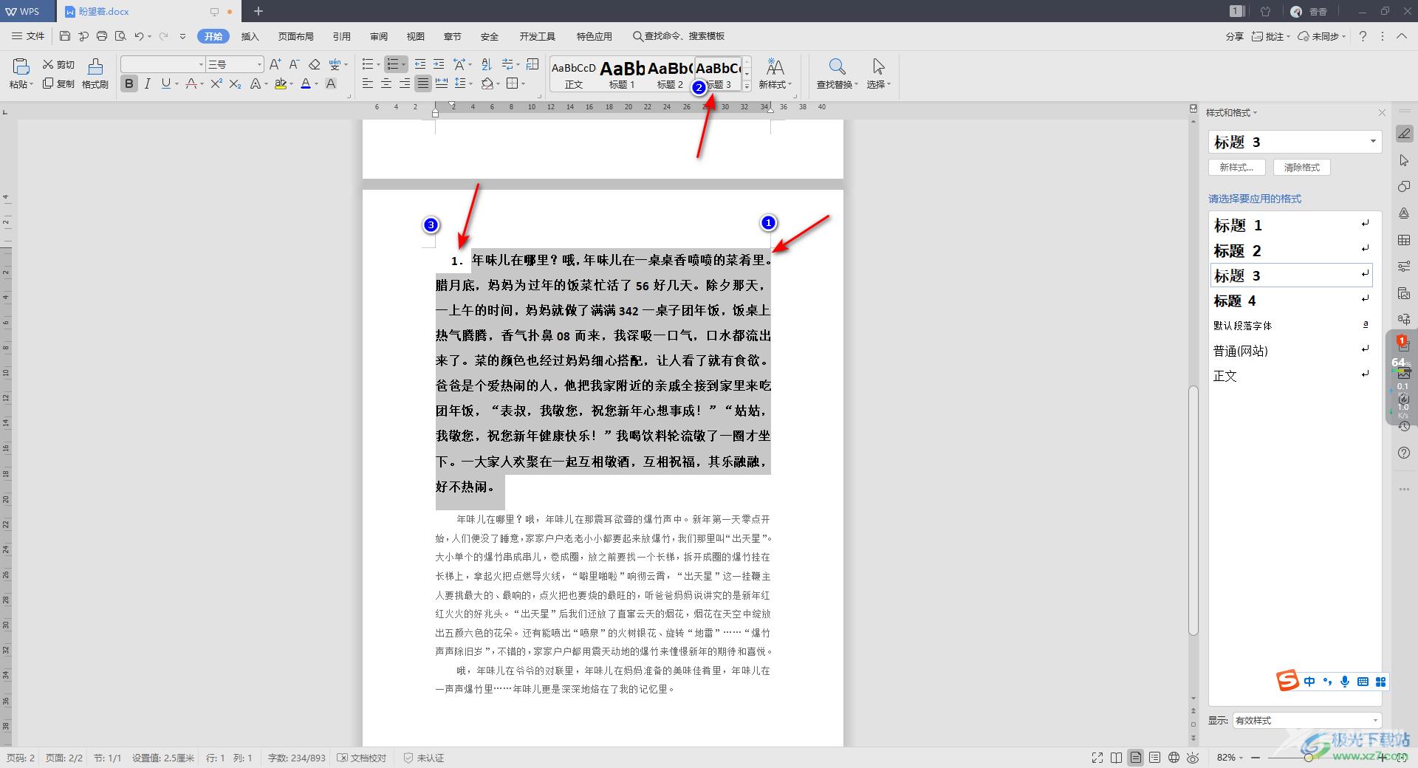The image size is (1418, 768).
Task: Switch to the 开发工具 tab
Action: pyautogui.click(x=537, y=36)
